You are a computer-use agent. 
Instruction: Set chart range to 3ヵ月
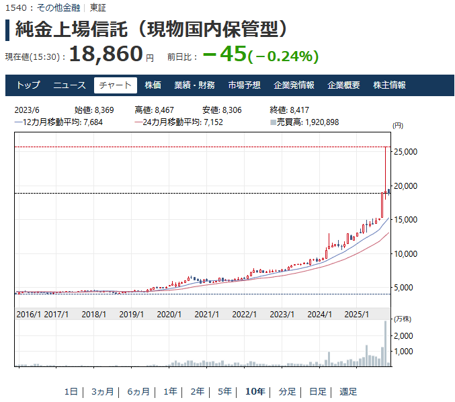102,392
